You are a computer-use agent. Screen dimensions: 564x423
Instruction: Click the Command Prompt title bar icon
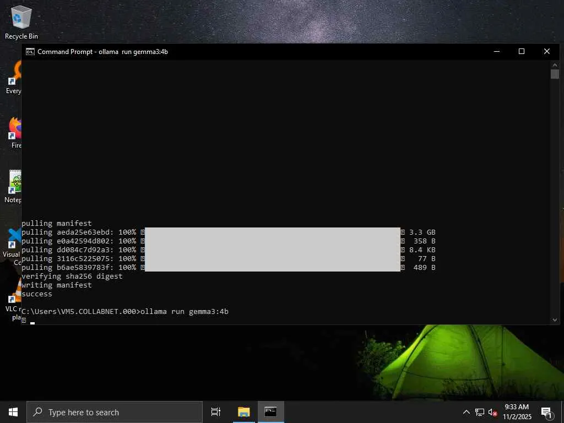(30, 52)
